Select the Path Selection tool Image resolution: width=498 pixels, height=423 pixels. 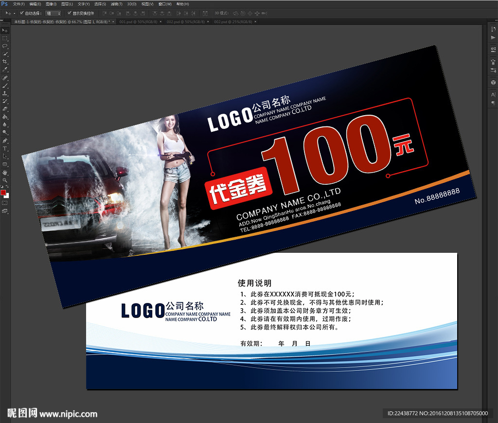pyautogui.click(x=5, y=156)
